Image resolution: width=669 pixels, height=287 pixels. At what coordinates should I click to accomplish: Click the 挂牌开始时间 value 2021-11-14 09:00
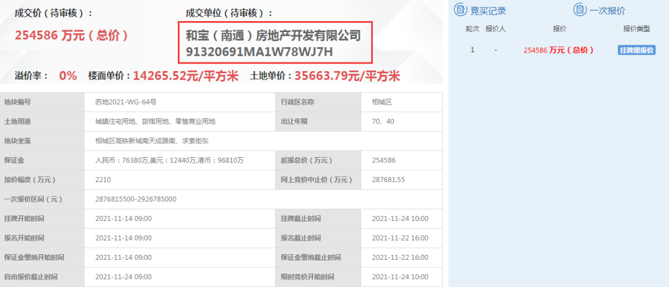point(123,219)
